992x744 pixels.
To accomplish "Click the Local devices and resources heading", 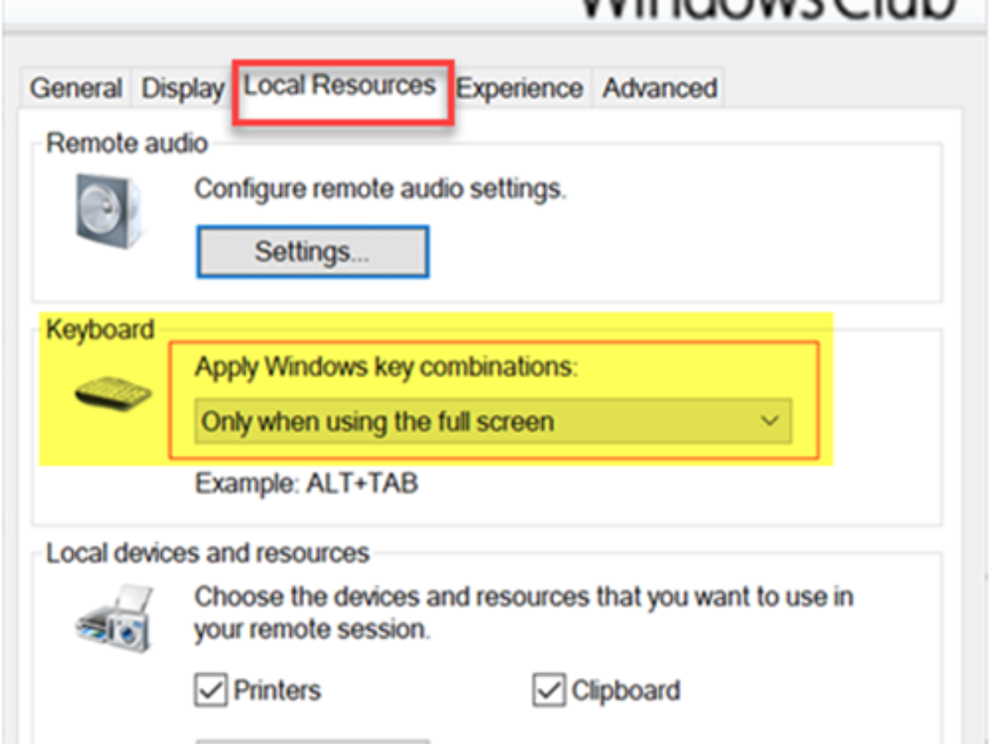I will point(207,552).
